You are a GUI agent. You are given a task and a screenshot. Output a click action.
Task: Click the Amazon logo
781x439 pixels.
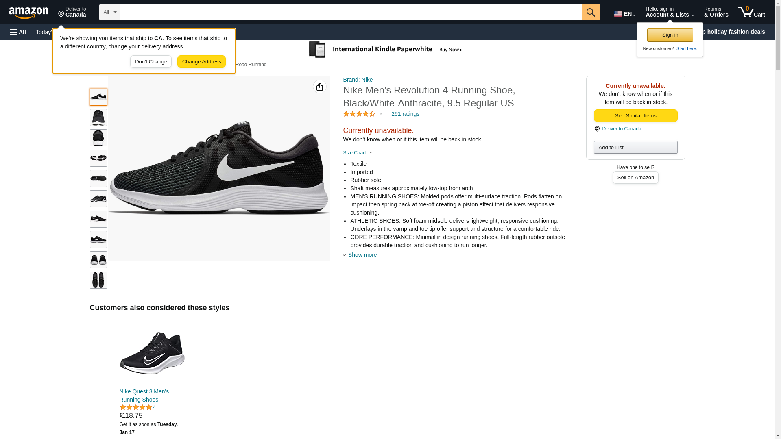[x=28, y=13]
